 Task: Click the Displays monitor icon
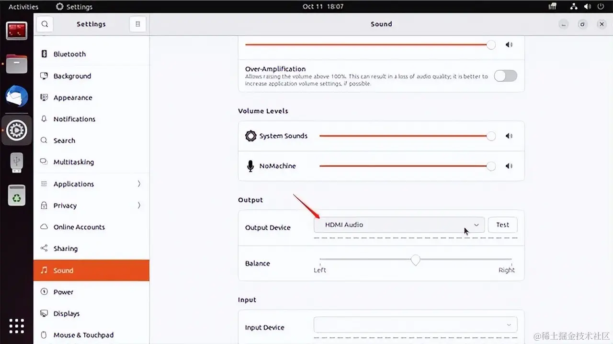pyautogui.click(x=44, y=313)
